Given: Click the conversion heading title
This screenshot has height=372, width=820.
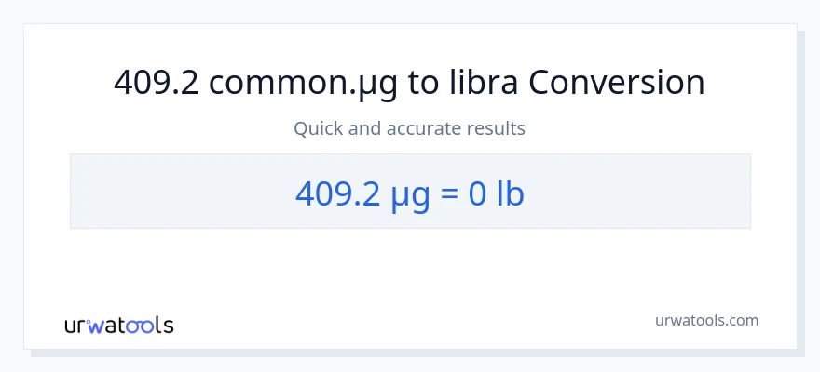Looking at the screenshot, I should coord(409,83).
